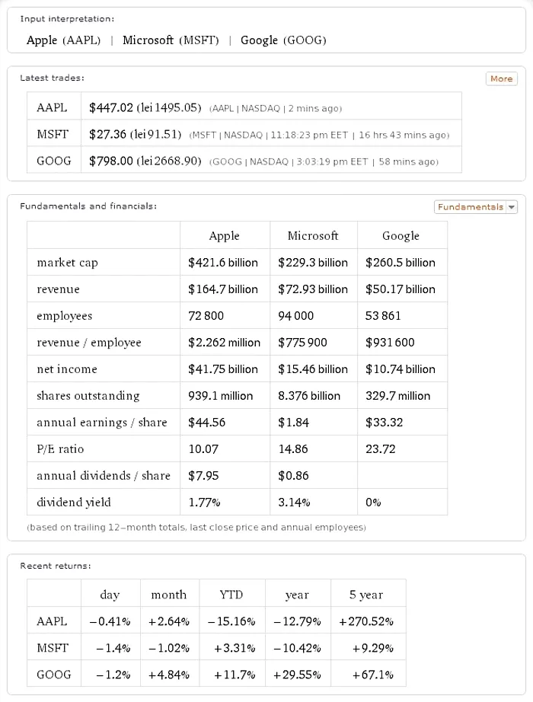Click the Microsoft column header
This screenshot has height=702, width=533.
pyautogui.click(x=312, y=235)
